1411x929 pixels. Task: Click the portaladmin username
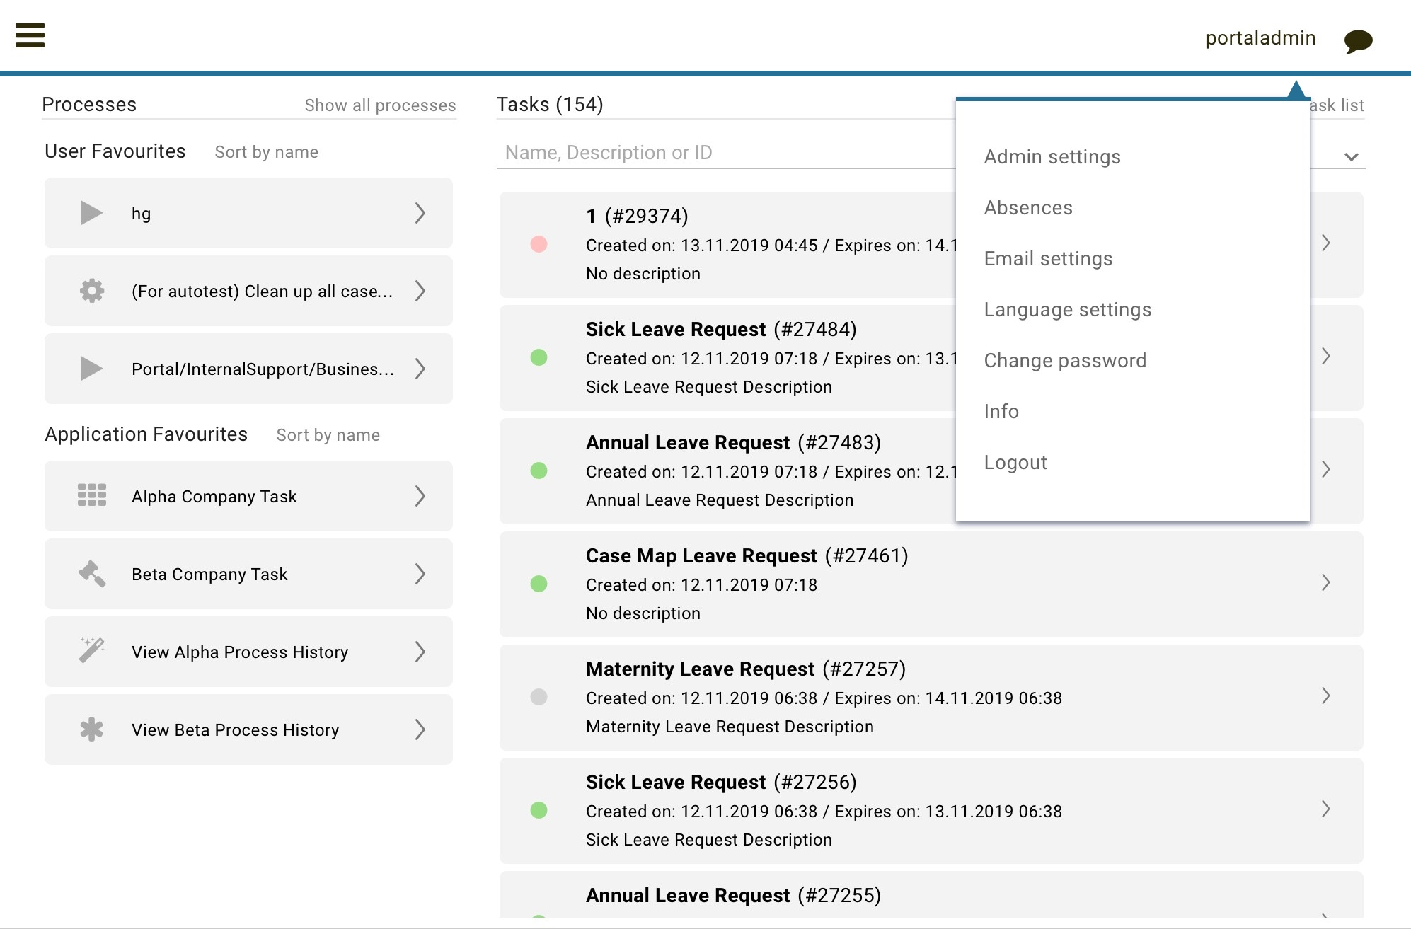point(1260,38)
